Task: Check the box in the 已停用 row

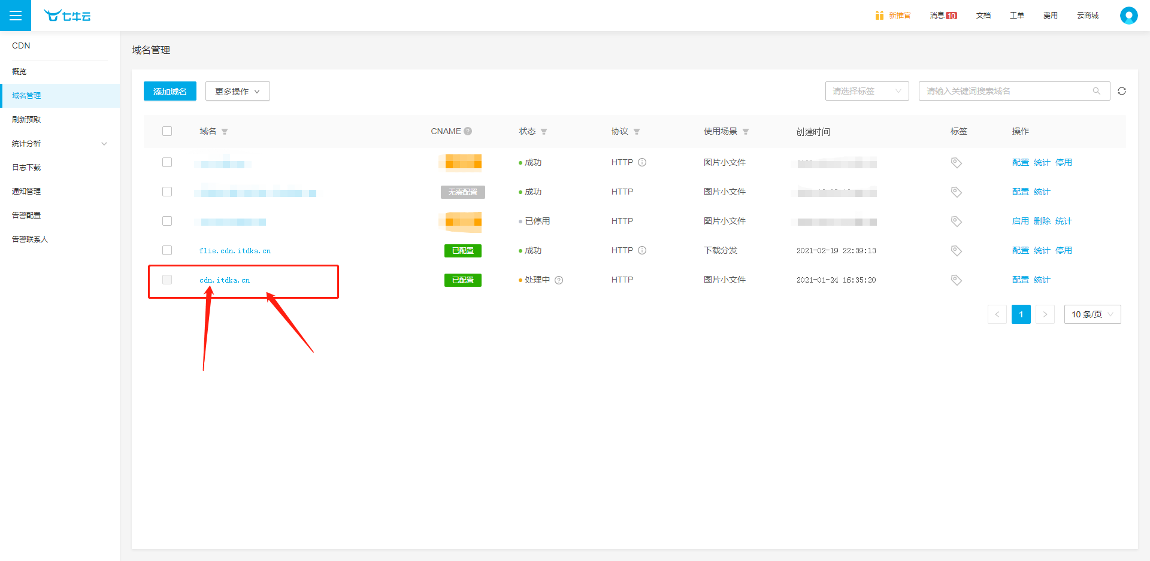Action: tap(167, 221)
